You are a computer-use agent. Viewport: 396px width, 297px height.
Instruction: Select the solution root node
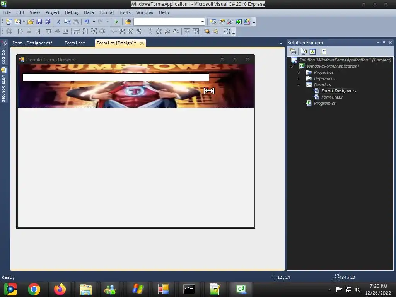(345, 60)
